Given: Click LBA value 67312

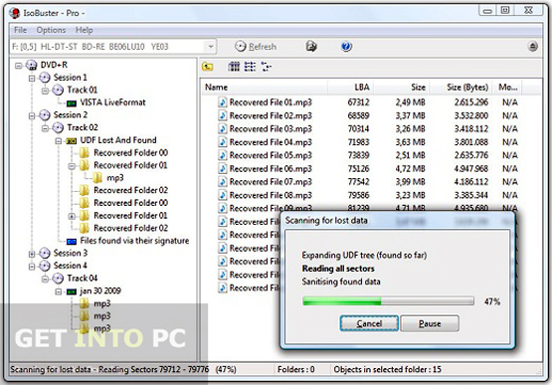Looking at the screenshot, I should (x=358, y=102).
